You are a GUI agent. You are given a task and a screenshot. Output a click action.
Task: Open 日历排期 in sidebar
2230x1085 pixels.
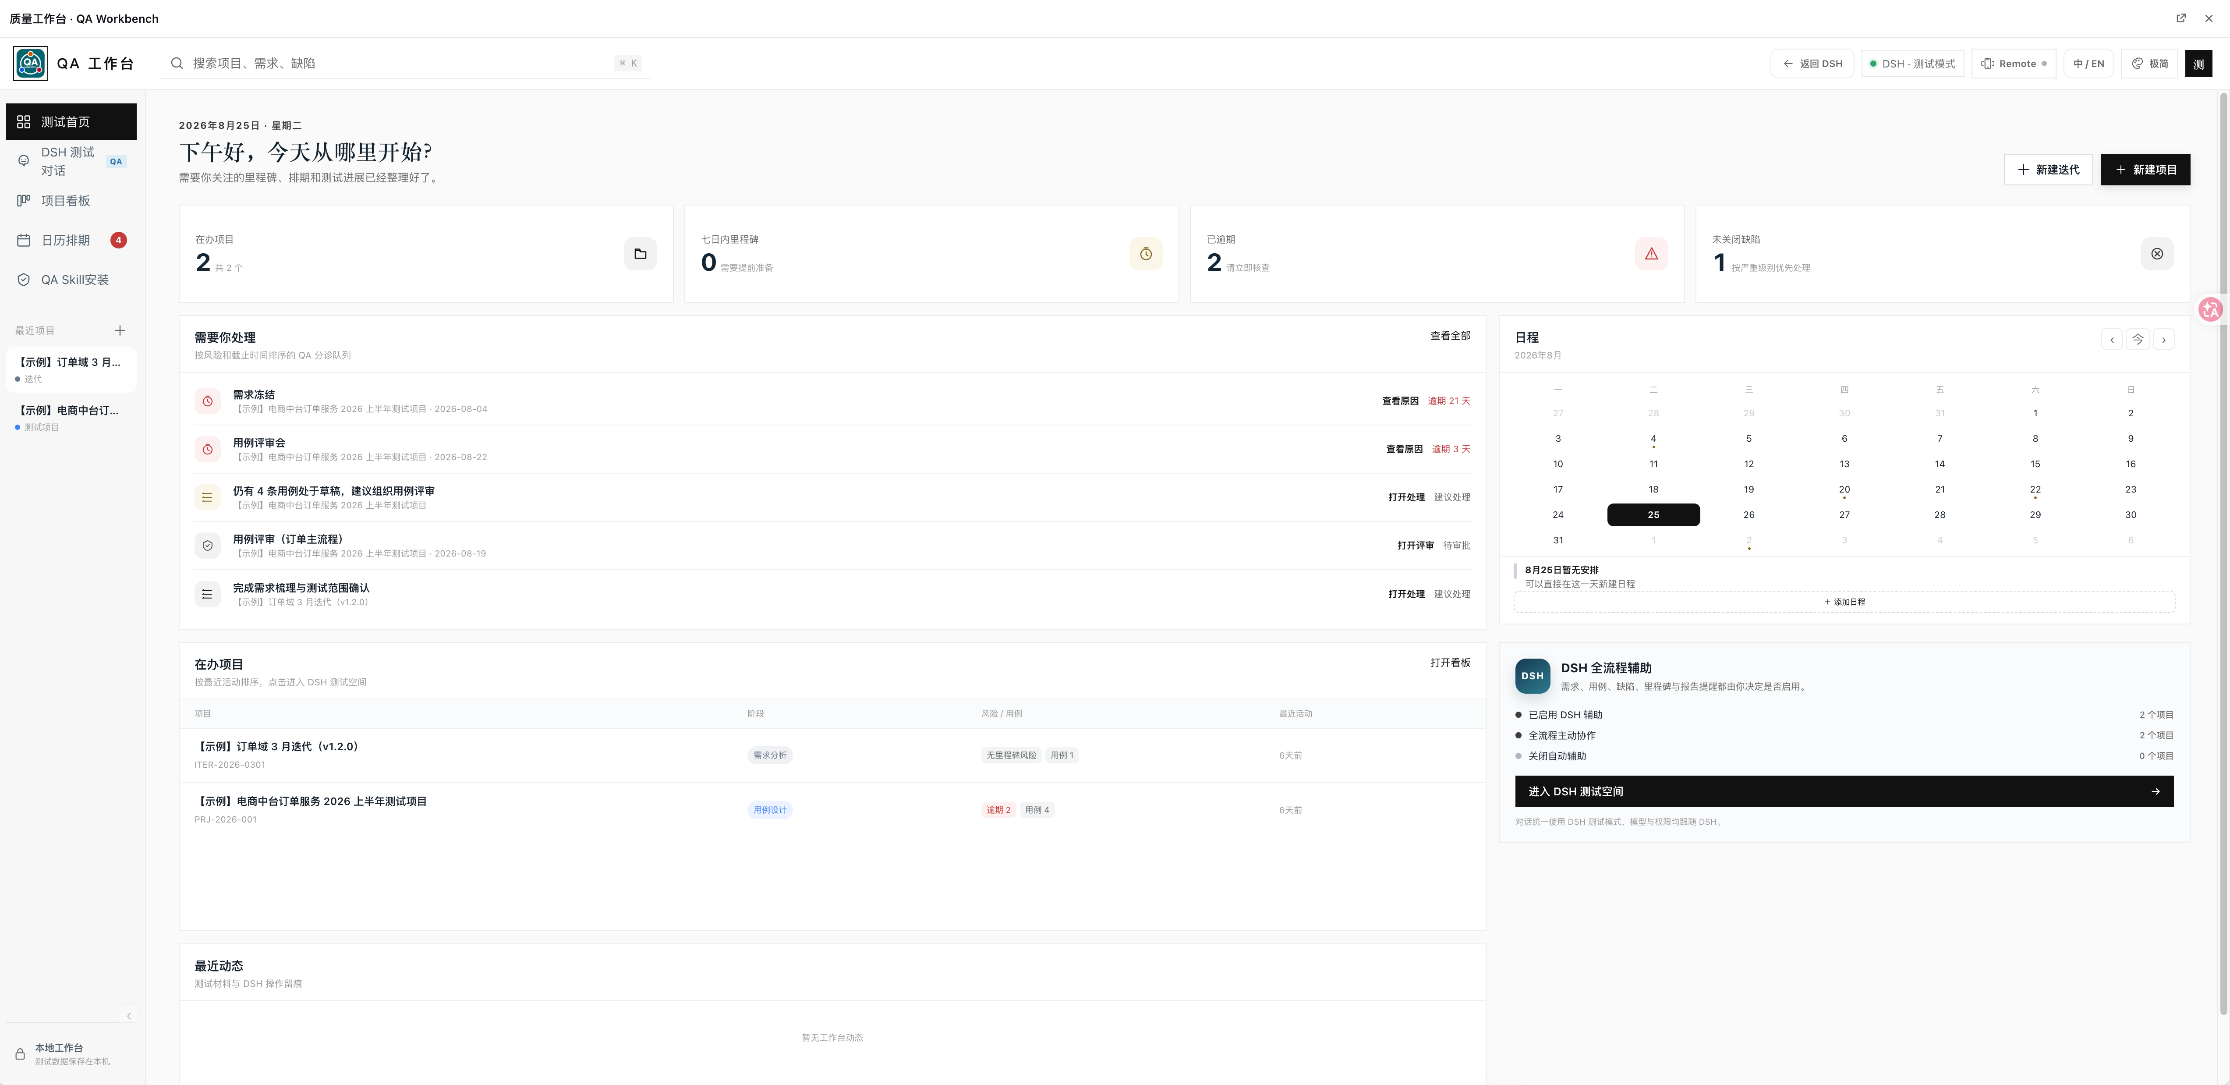(71, 240)
